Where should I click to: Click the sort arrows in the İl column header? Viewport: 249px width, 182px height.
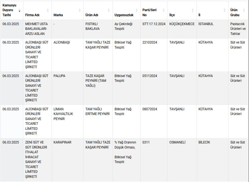(224, 10)
